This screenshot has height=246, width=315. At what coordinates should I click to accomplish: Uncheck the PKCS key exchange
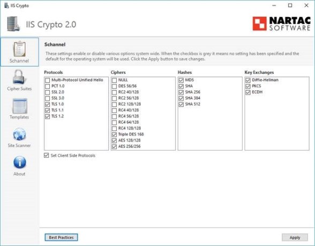(x=248, y=86)
